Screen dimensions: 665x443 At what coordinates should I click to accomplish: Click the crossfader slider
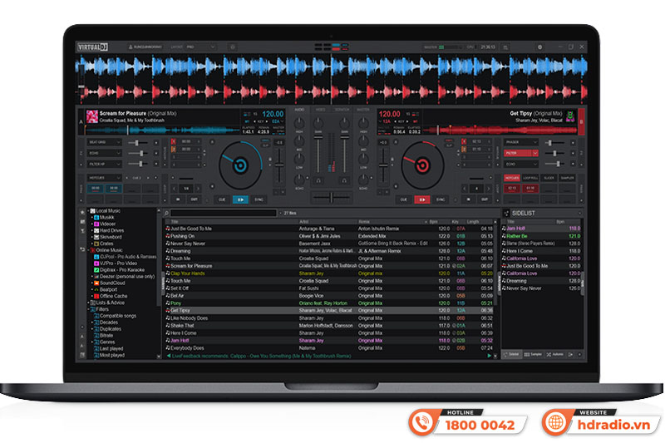pos(331,197)
